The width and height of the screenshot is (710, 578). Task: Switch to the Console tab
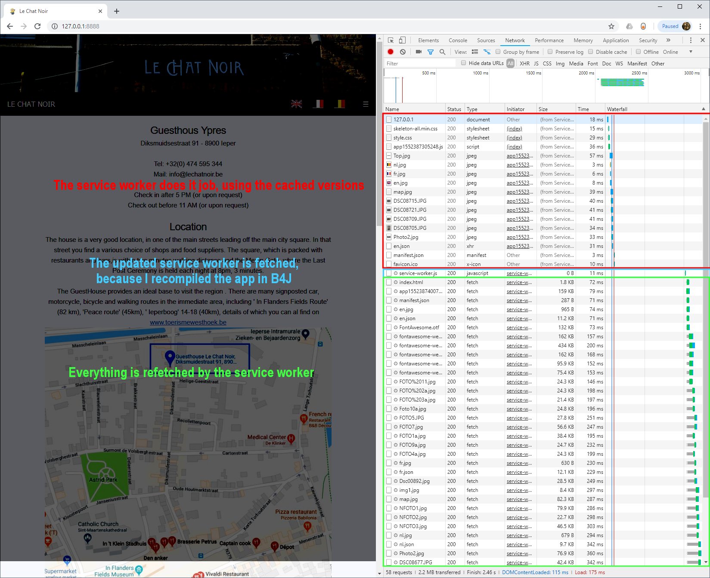tap(458, 40)
